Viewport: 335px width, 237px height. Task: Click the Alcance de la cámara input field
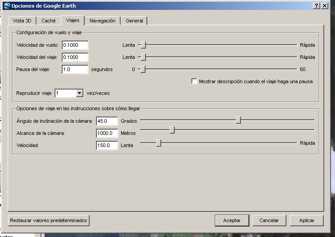(107, 133)
